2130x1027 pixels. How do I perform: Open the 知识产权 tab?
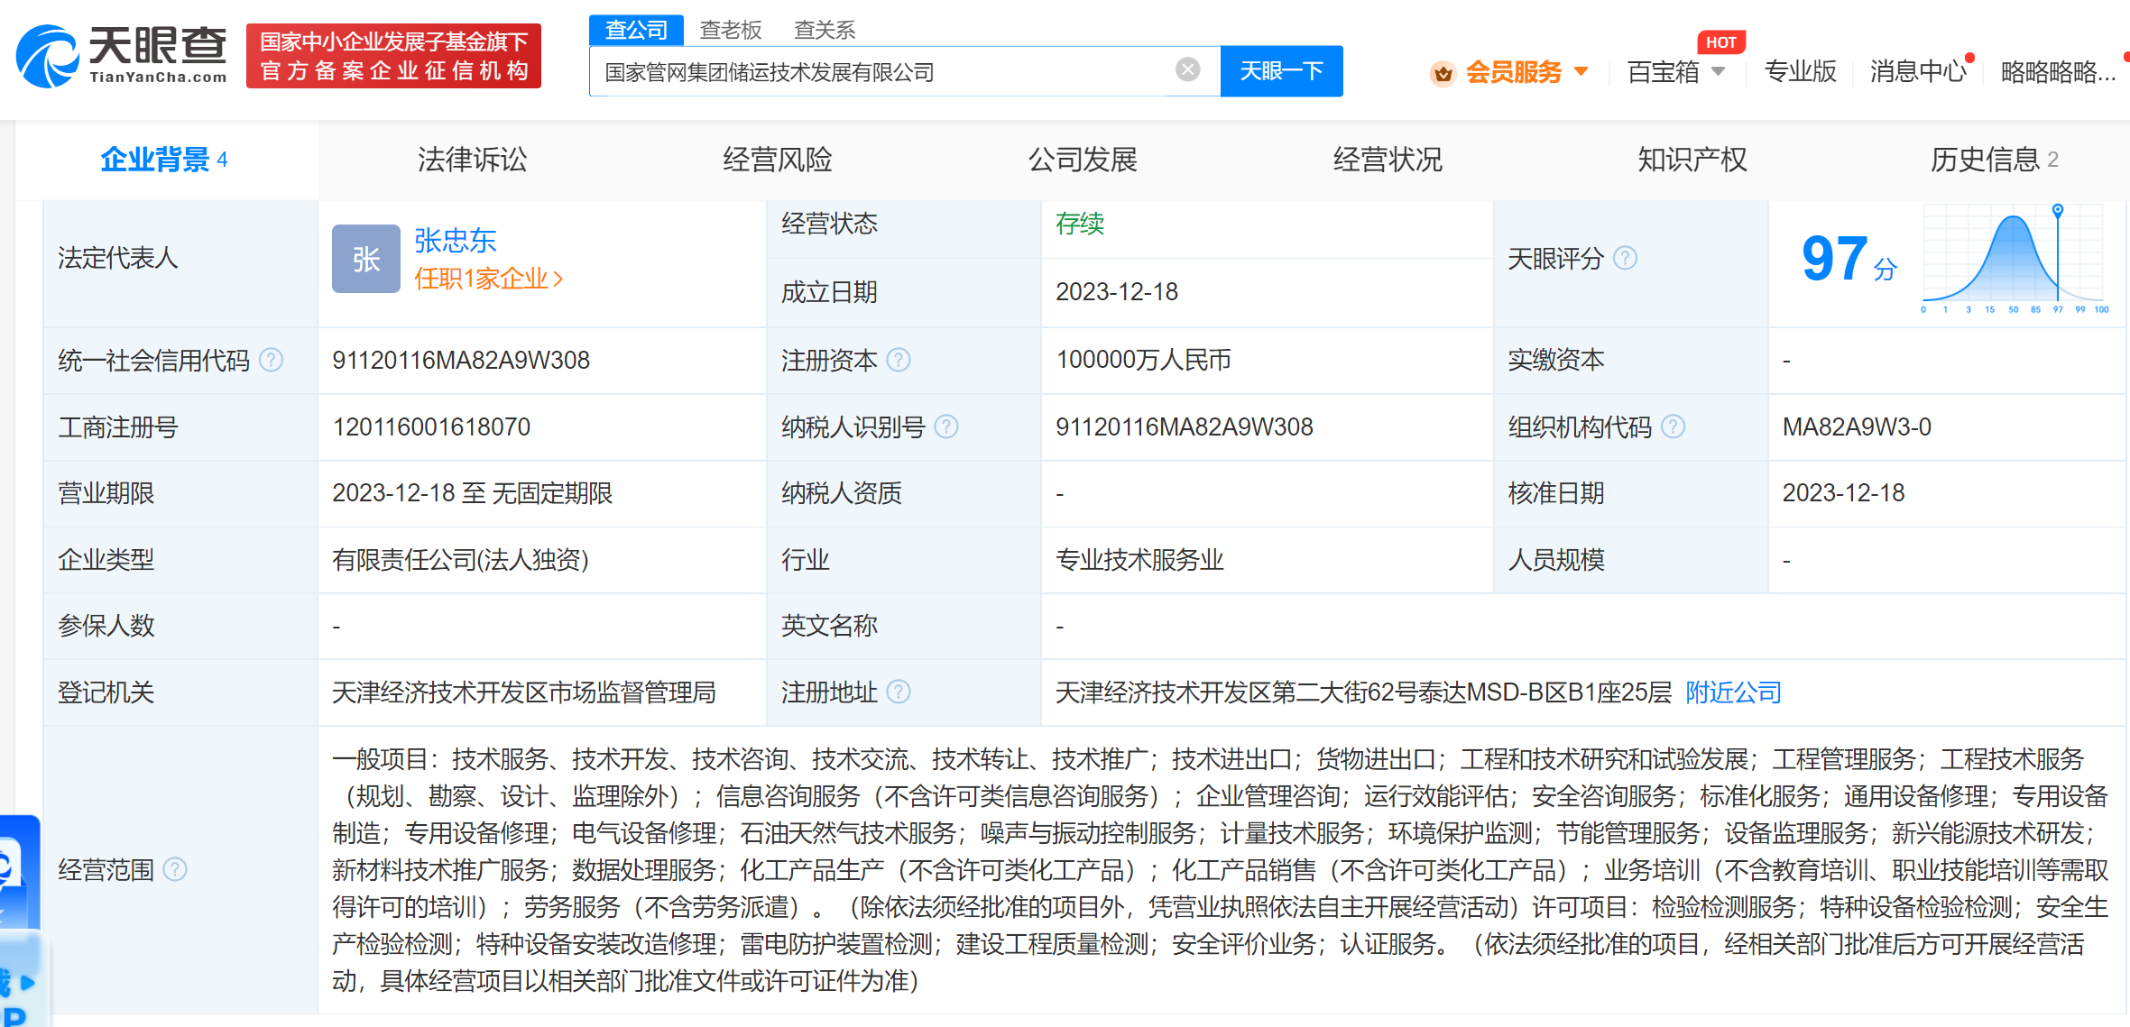1692,160
